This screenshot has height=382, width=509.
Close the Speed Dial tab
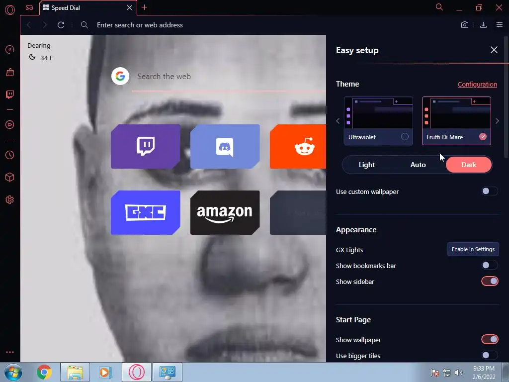pos(129,7)
